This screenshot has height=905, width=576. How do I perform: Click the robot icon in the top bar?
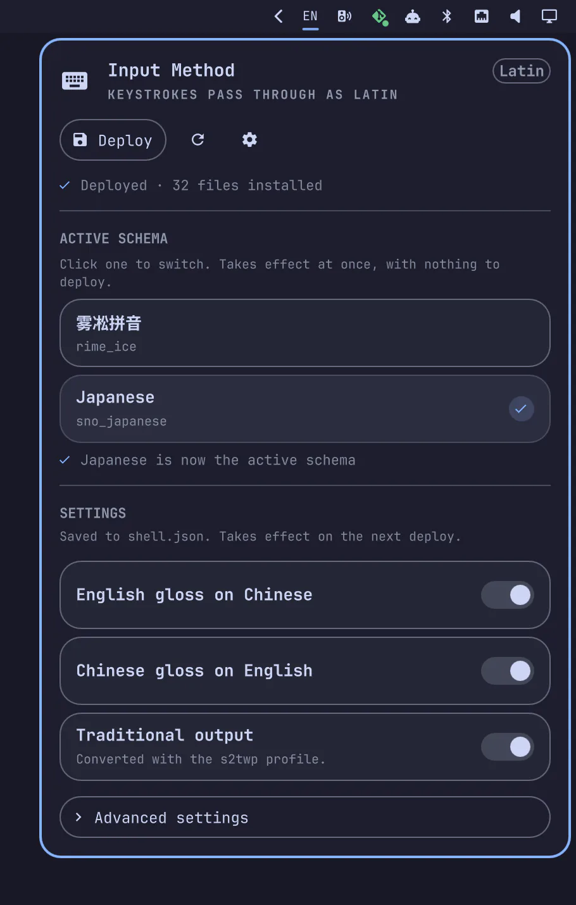coord(413,16)
